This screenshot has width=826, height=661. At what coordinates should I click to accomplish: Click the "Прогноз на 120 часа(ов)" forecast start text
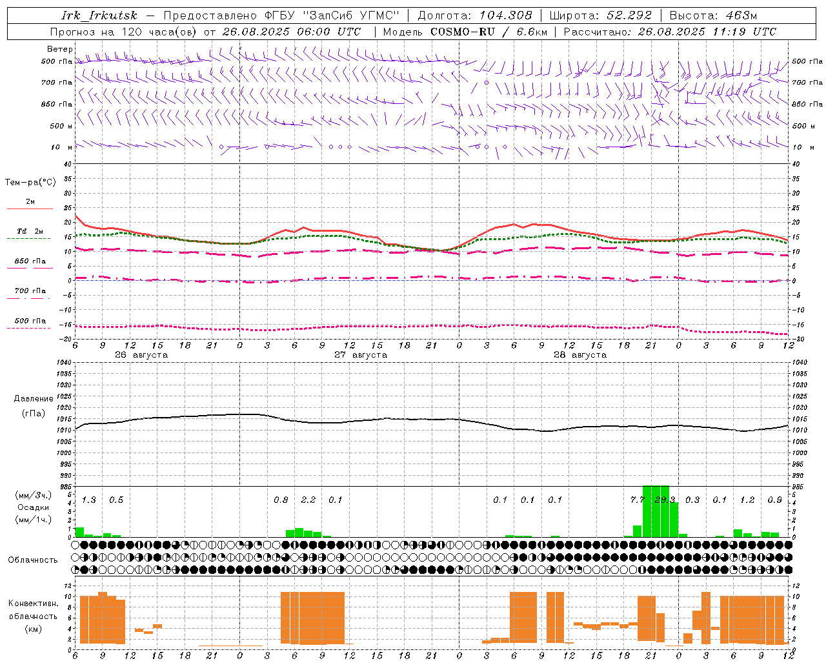point(125,32)
